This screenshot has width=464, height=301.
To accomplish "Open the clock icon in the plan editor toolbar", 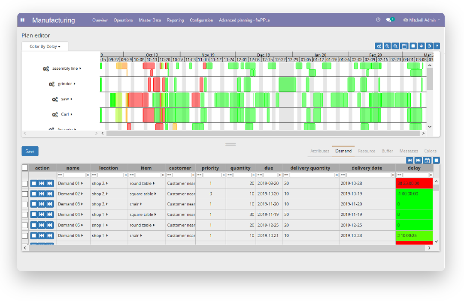I will click(x=430, y=46).
